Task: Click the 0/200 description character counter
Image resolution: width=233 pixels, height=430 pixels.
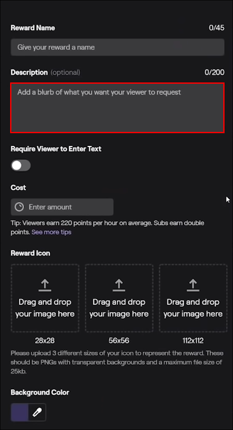Action: click(x=214, y=73)
